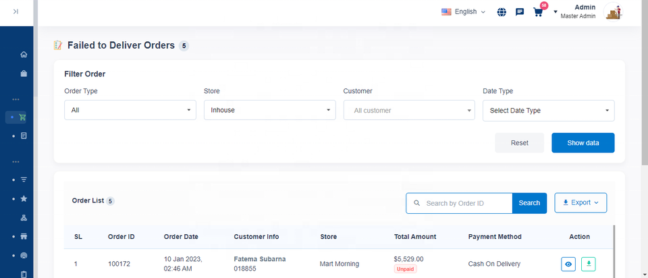Open the Order Type dropdown
Image resolution: width=648 pixels, height=278 pixels.
click(130, 110)
